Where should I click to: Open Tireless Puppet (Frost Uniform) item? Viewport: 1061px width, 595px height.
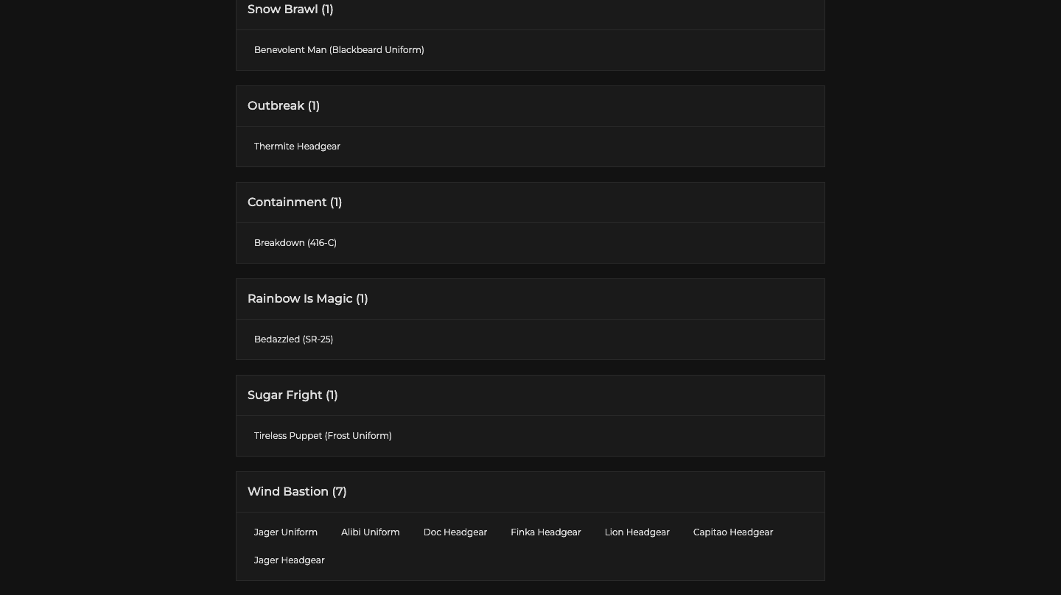[323, 436]
